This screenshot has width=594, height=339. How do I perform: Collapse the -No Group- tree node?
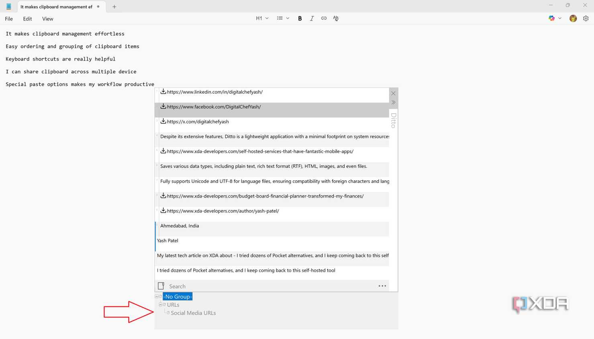click(157, 296)
